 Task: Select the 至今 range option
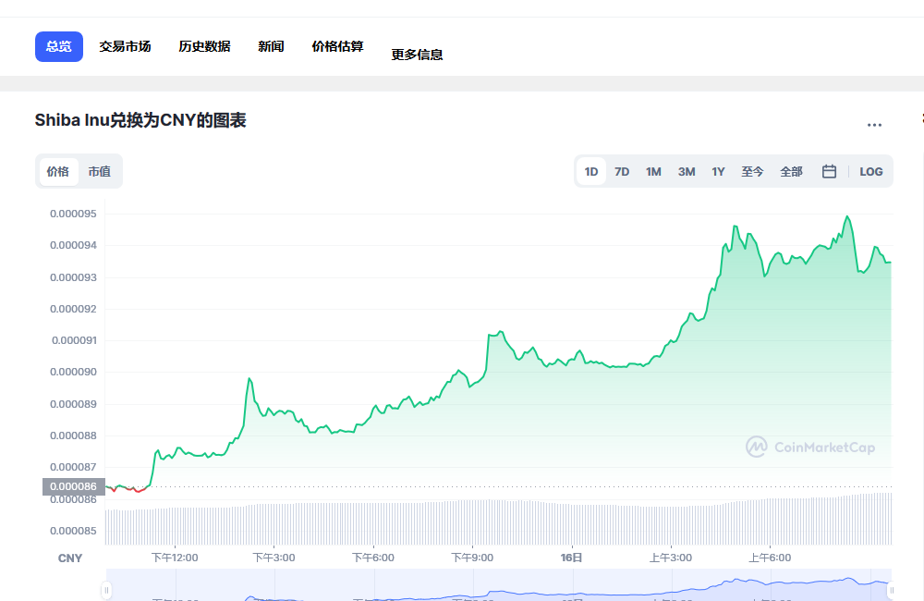point(752,171)
